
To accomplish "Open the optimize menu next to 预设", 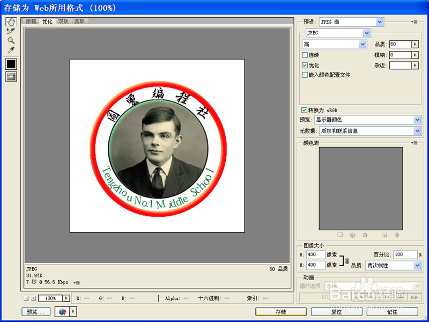I will coord(414,22).
